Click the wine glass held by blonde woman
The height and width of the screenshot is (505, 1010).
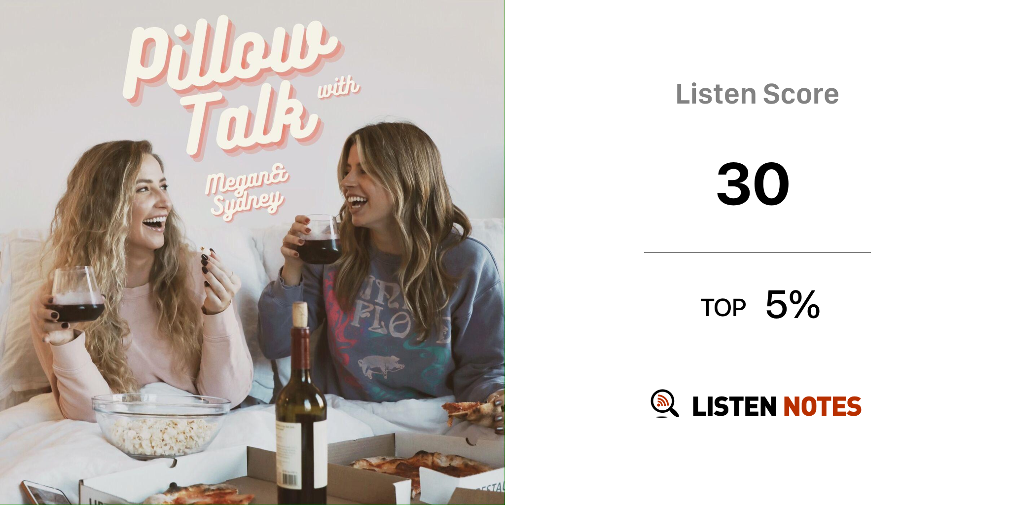76,294
